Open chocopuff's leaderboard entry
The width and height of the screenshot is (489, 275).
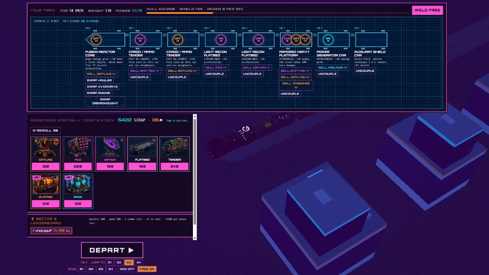tap(51, 231)
